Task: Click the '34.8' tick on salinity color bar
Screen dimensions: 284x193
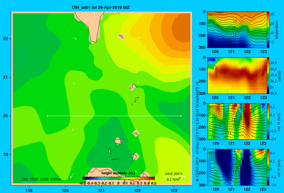Action: 273,63
